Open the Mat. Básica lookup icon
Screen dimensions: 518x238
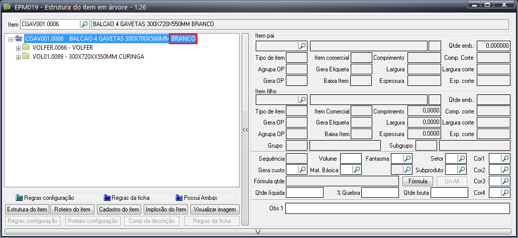[356, 170]
